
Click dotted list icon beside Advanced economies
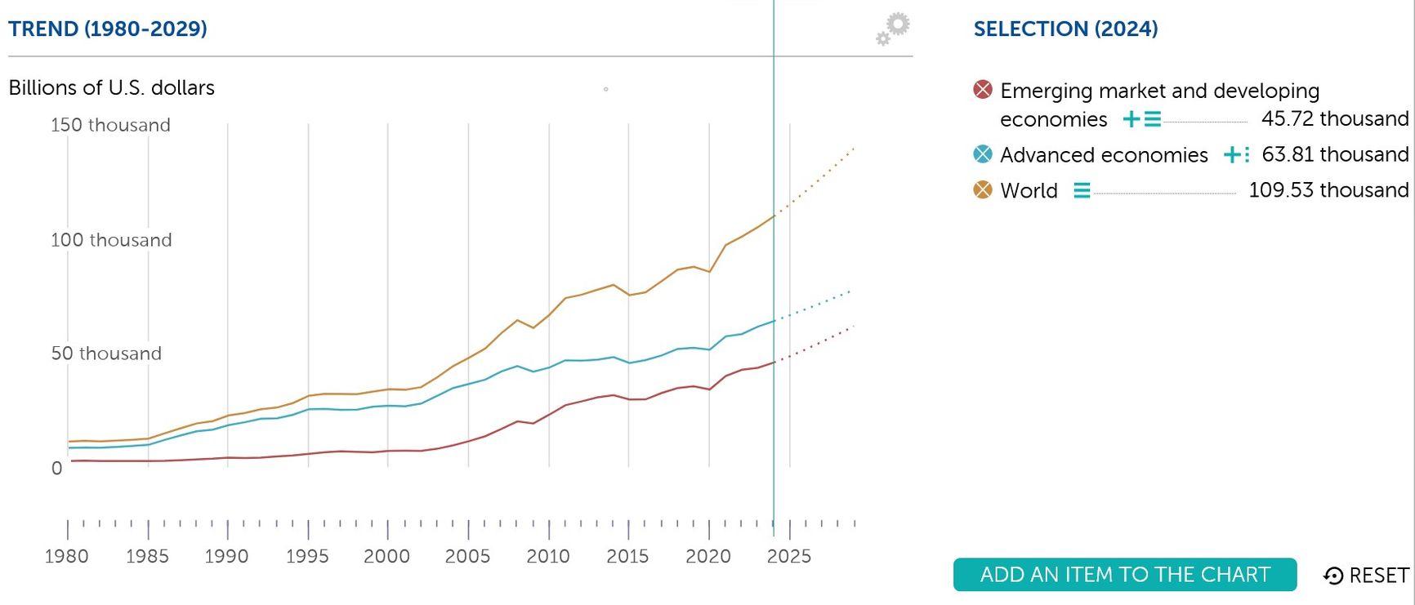click(x=1247, y=154)
